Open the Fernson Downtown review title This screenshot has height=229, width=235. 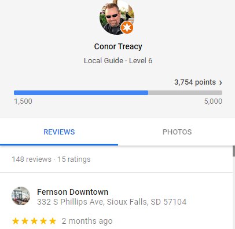pyautogui.click(x=72, y=192)
